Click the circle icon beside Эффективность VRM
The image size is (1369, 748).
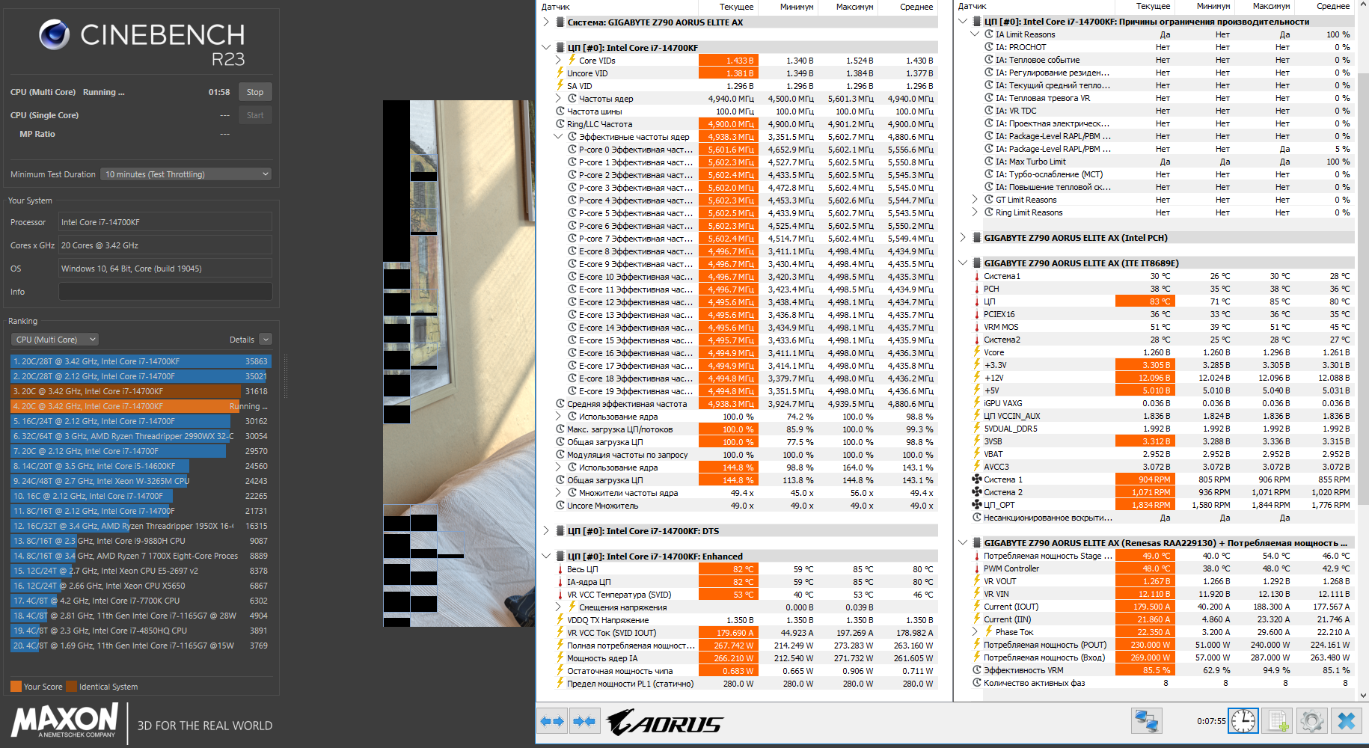pos(977,670)
